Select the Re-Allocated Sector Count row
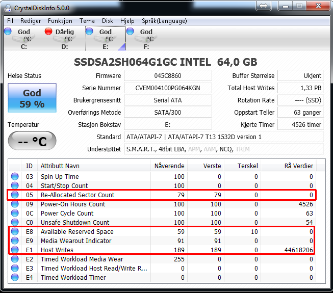 pyautogui.click(x=162, y=195)
